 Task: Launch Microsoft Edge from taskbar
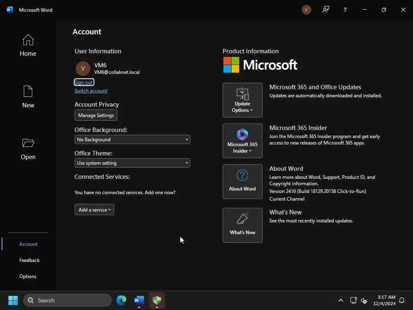pyautogui.click(x=121, y=300)
